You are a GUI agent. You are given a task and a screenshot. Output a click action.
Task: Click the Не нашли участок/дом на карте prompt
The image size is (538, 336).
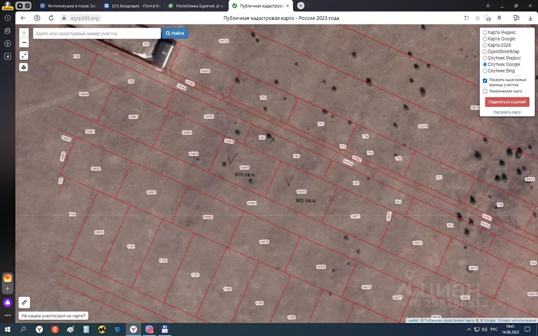(54, 315)
